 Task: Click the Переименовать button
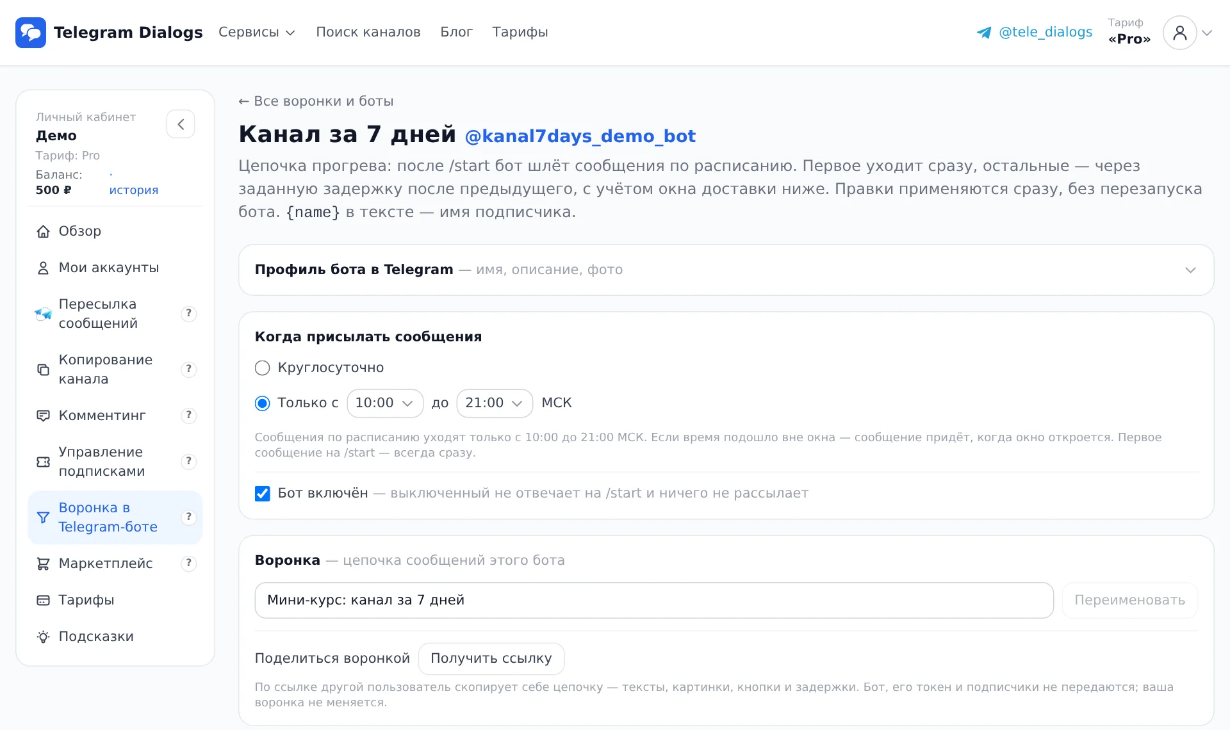click(x=1129, y=600)
